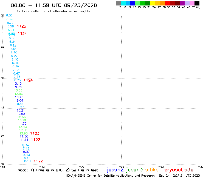Viewport: 203px width, 178px height.
Task: Click the 8.53 reading
Action: click(x=20, y=104)
